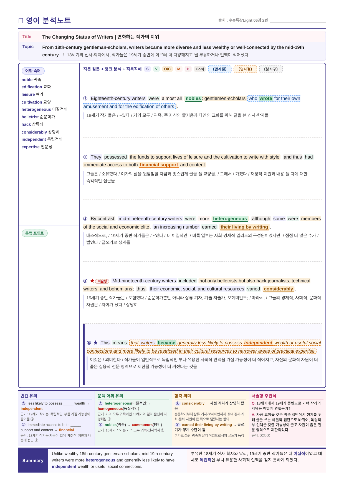Screen dimensions: 344x487
Task: Click the square icon before 영어 분석노트
Action: [x=21, y=21]
